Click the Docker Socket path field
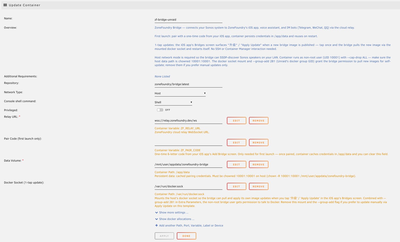The width and height of the screenshot is (400, 242). (188, 186)
